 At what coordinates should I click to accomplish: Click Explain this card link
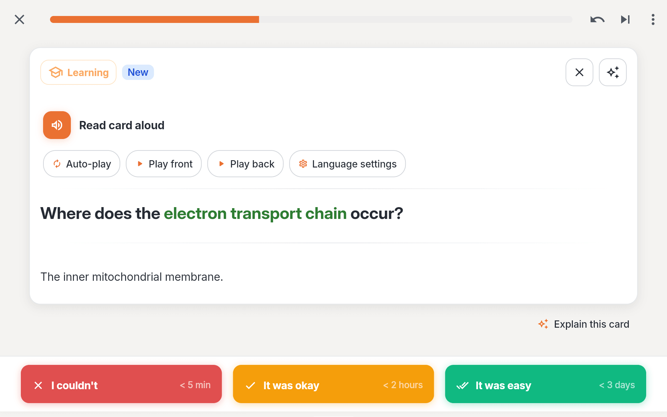pos(584,324)
